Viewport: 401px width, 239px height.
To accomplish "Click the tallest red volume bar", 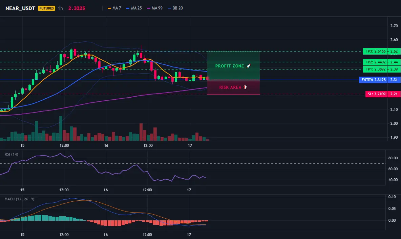I will click(x=141, y=132).
